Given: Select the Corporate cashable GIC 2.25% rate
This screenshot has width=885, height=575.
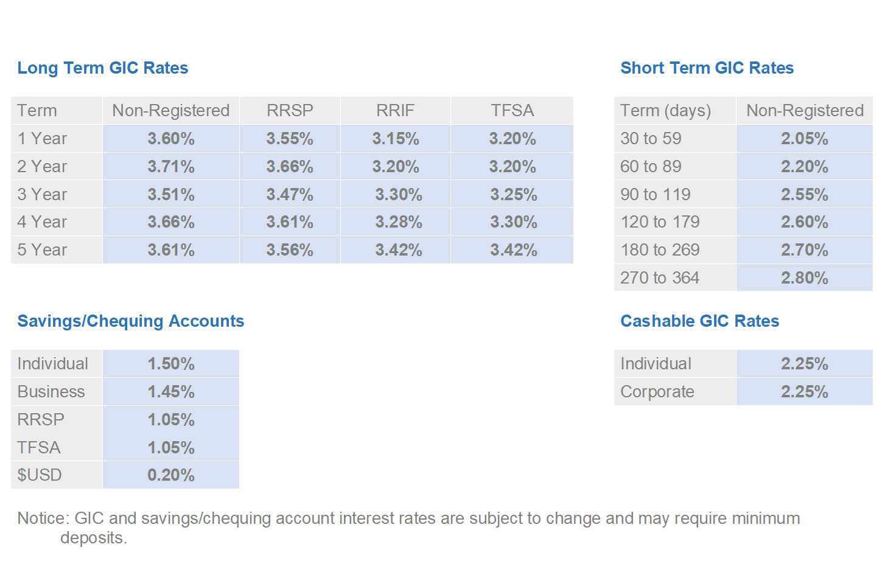Looking at the screenshot, I should pos(804,392).
